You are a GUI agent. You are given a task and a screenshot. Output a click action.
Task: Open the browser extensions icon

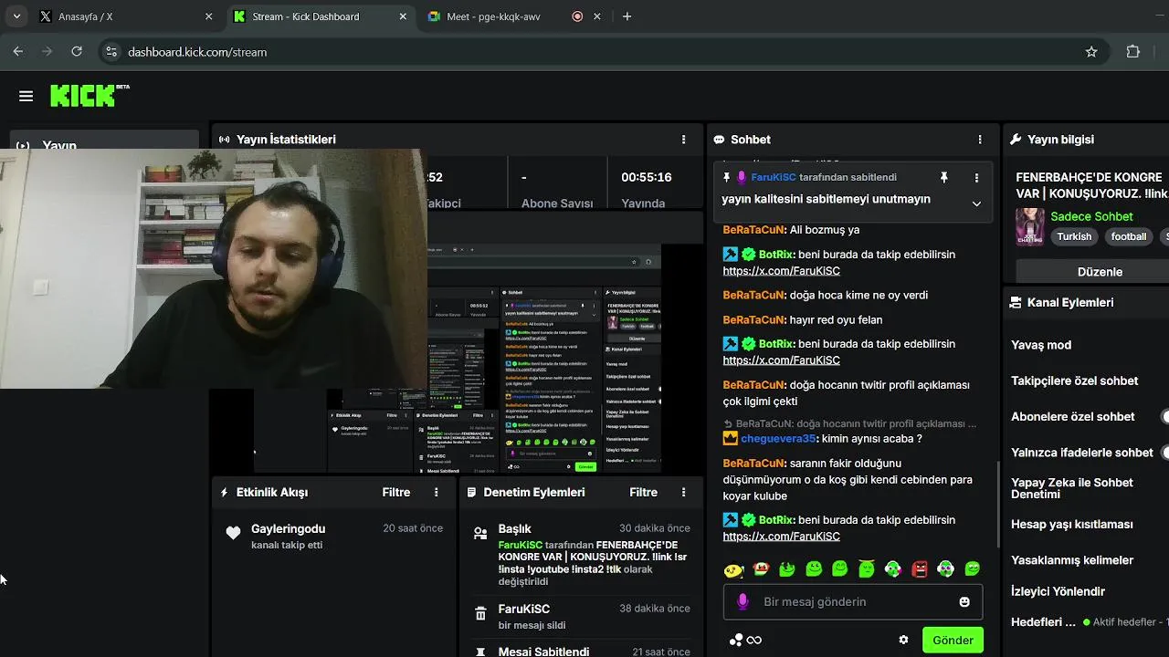tap(1133, 52)
